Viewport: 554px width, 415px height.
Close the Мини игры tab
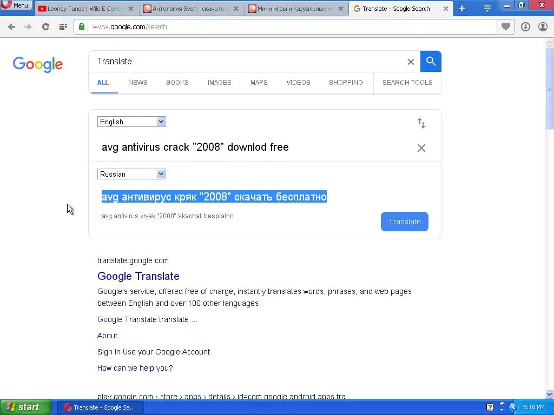point(341,9)
